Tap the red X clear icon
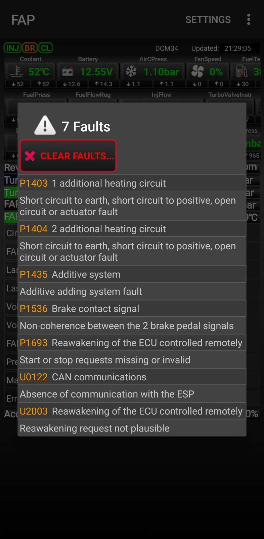 coord(30,156)
